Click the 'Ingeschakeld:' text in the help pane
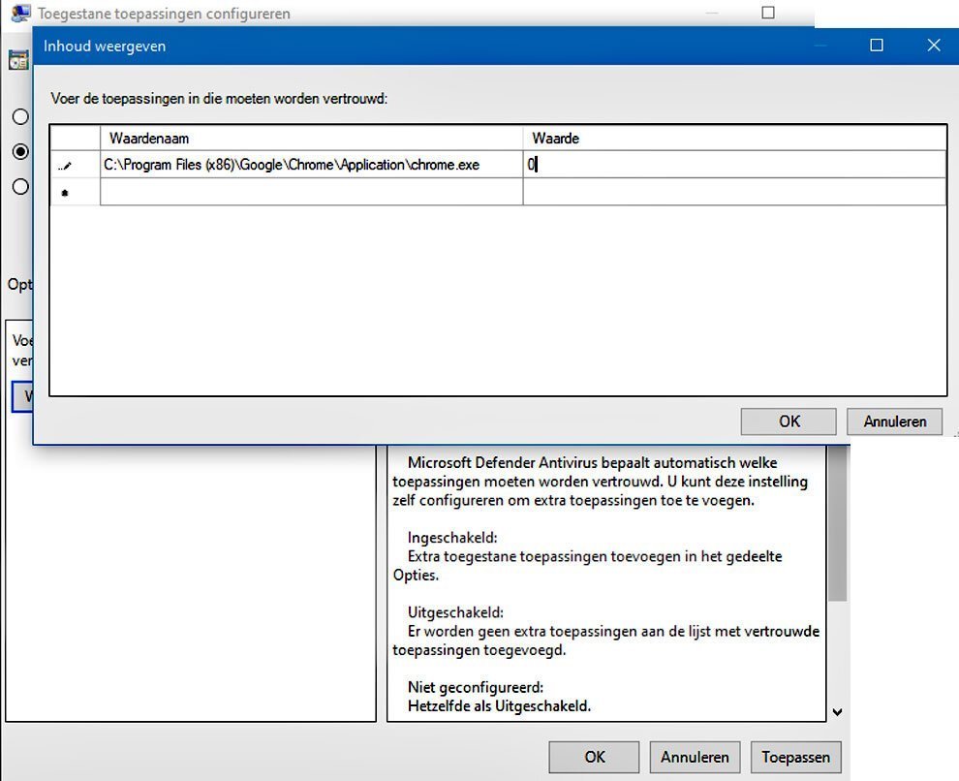This screenshot has width=959, height=781. tap(452, 538)
